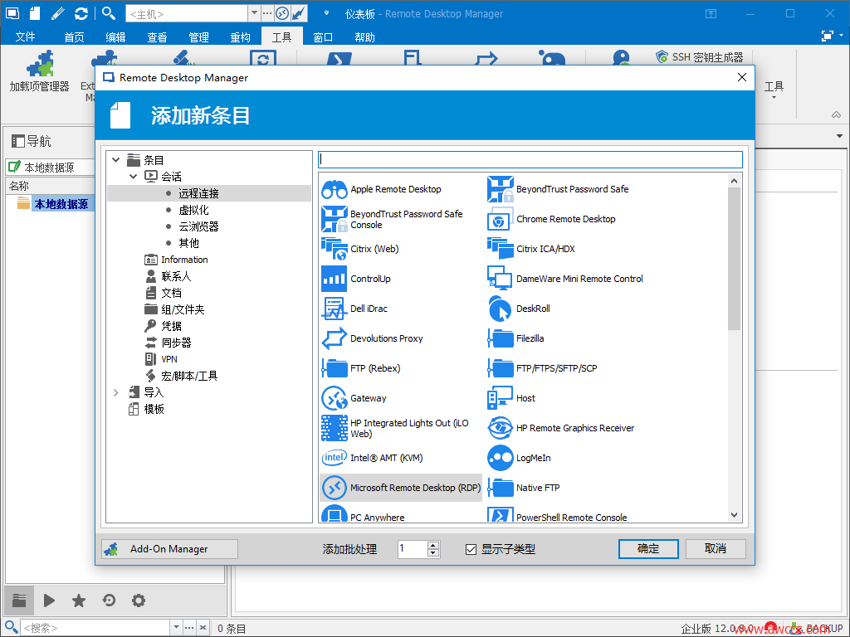Click the entry list vertical scrollbar thumb

pos(734,259)
